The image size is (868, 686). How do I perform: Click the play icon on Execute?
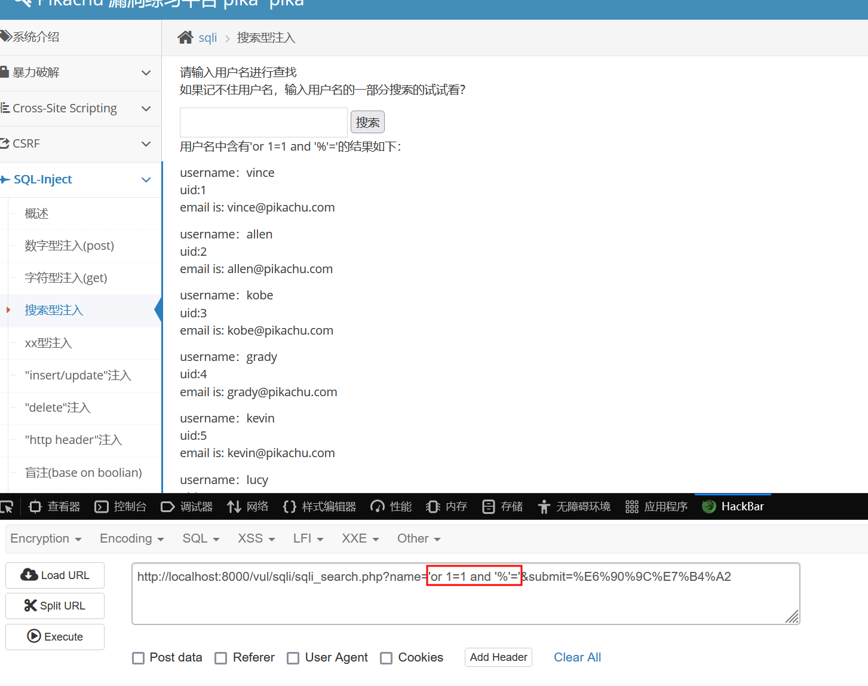pos(34,636)
